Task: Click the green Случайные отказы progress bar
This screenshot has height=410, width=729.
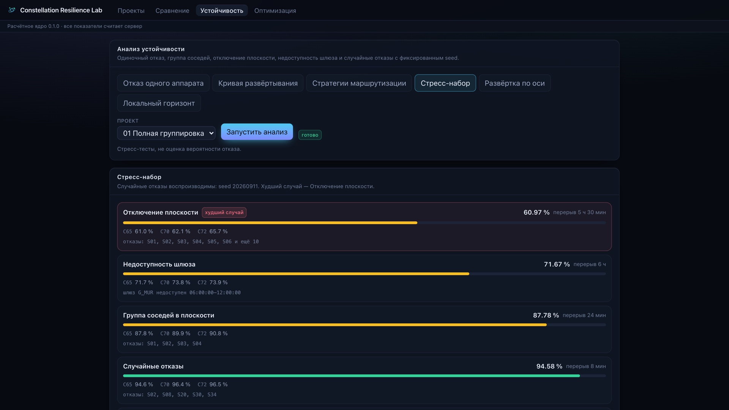Action: pyautogui.click(x=364, y=376)
